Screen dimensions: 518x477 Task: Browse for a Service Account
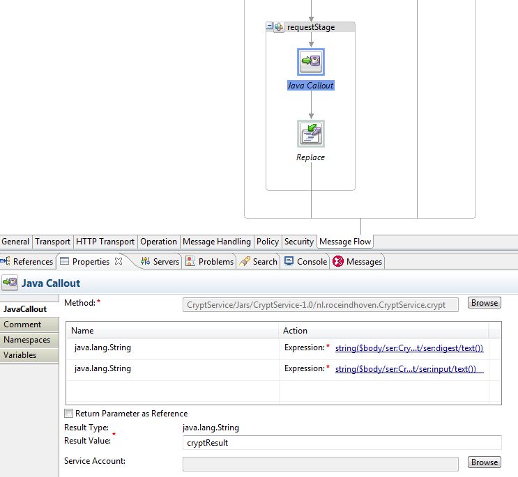pos(484,462)
